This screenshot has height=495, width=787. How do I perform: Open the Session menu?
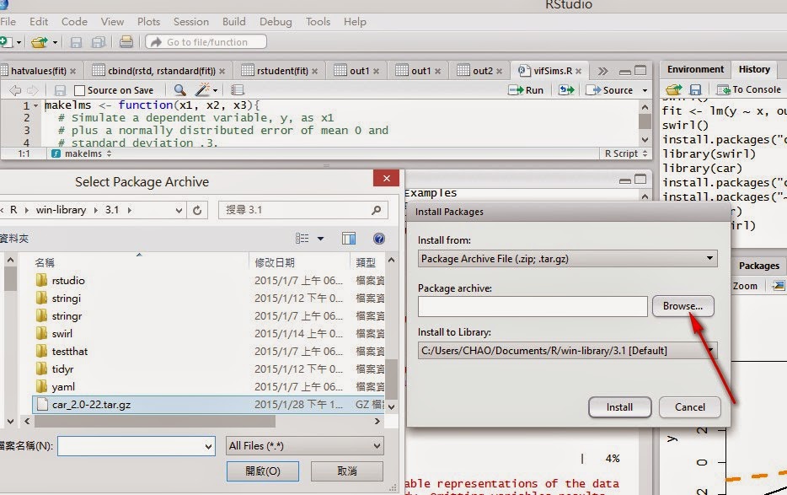(191, 22)
